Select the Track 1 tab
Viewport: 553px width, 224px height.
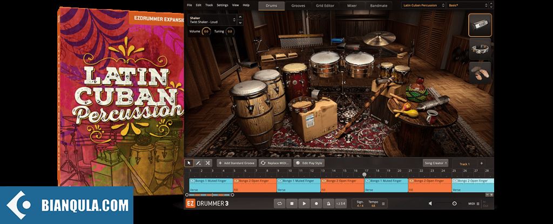[x=464, y=164]
